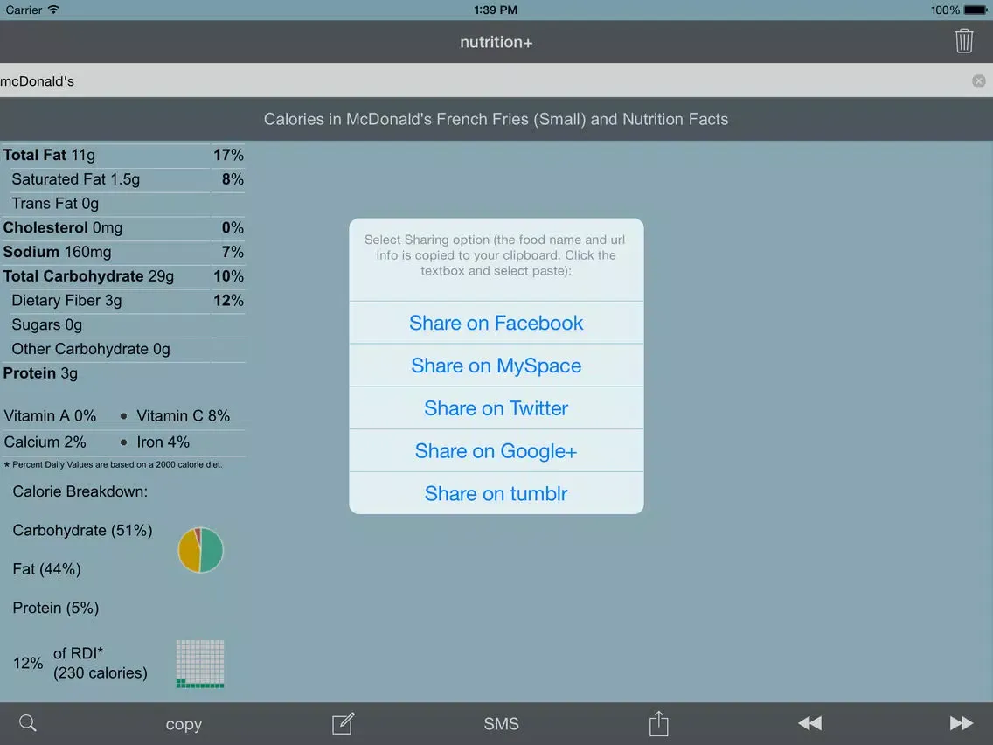
Task: Go back with the rewind arrows
Action: pos(810,723)
